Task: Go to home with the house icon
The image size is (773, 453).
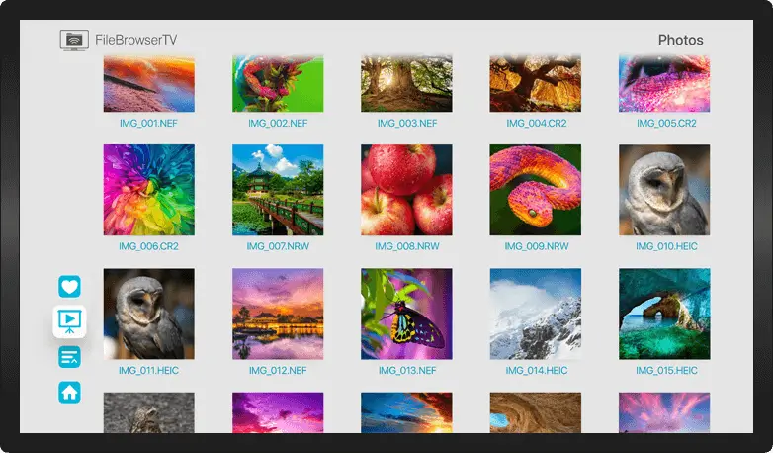Action: coord(69,393)
